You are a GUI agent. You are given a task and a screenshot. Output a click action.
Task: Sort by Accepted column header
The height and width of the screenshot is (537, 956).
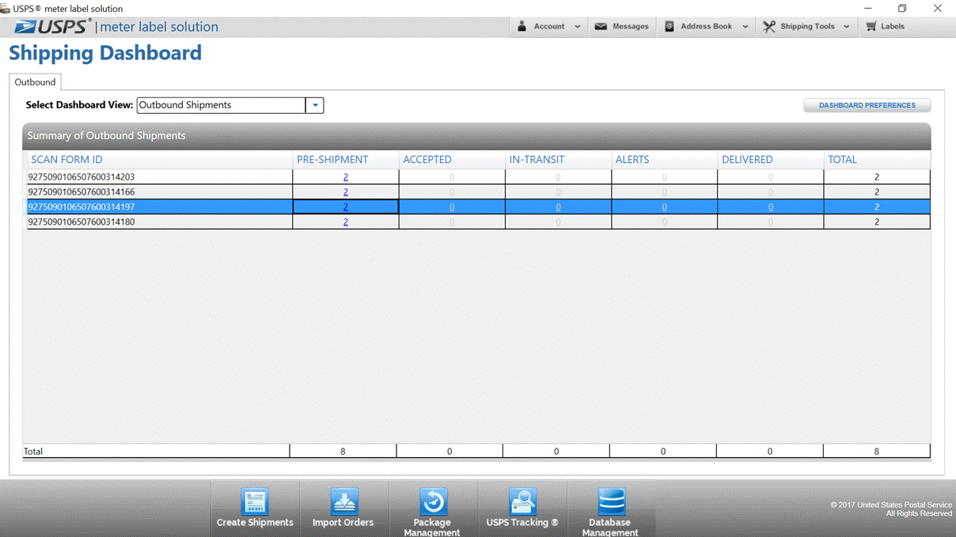452,160
